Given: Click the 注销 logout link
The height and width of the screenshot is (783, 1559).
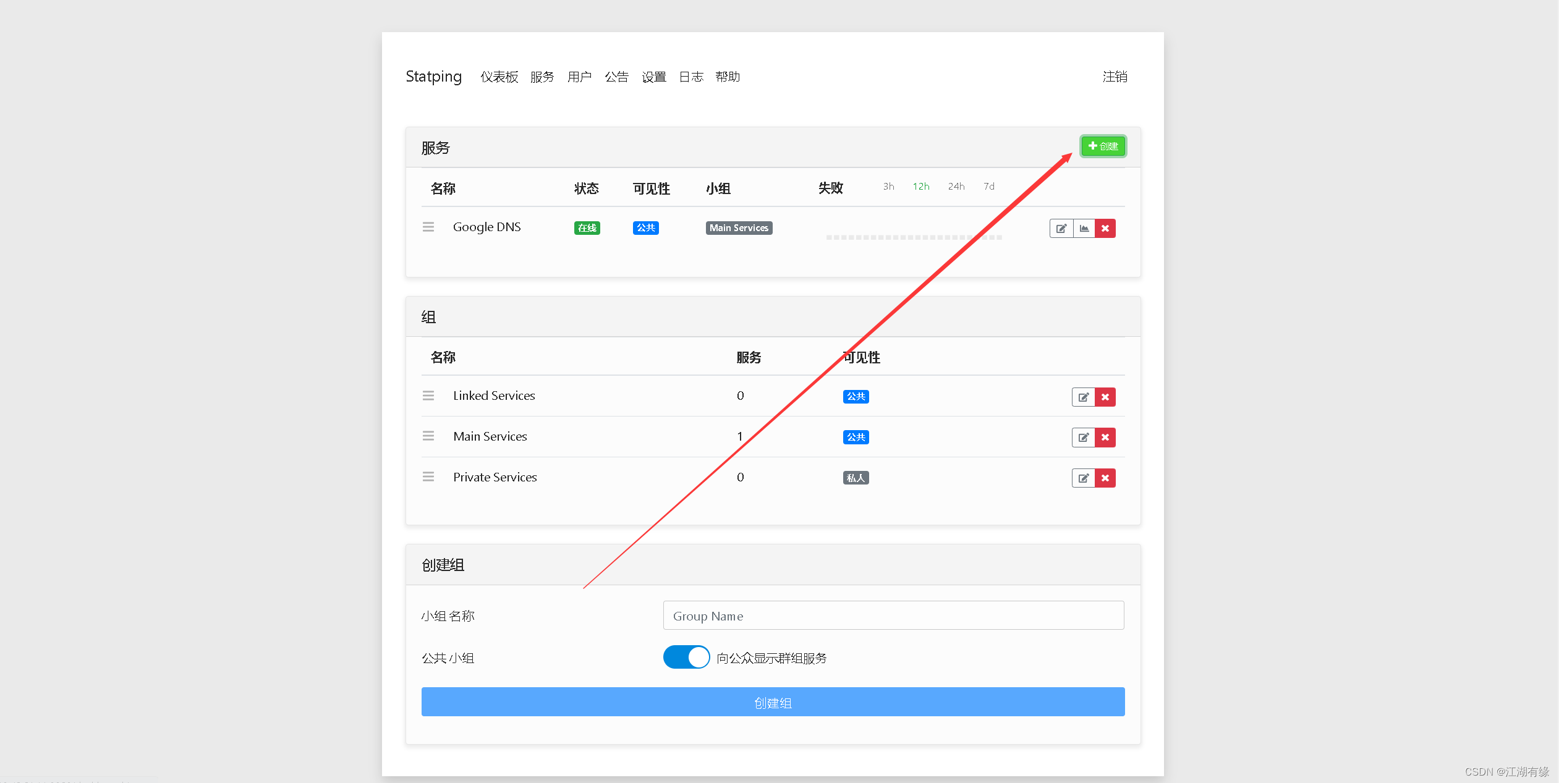Looking at the screenshot, I should (x=1115, y=77).
